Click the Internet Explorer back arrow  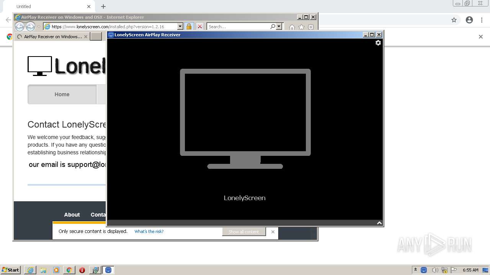click(x=20, y=26)
